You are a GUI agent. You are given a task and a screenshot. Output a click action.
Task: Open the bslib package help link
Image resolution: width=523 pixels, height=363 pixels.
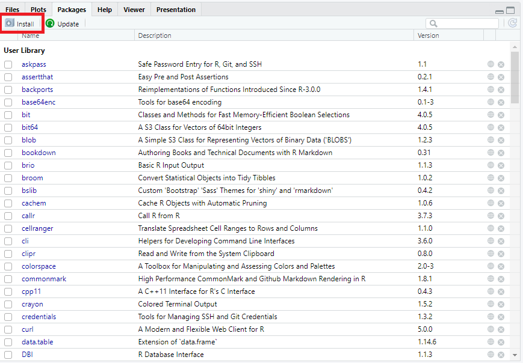click(29, 191)
